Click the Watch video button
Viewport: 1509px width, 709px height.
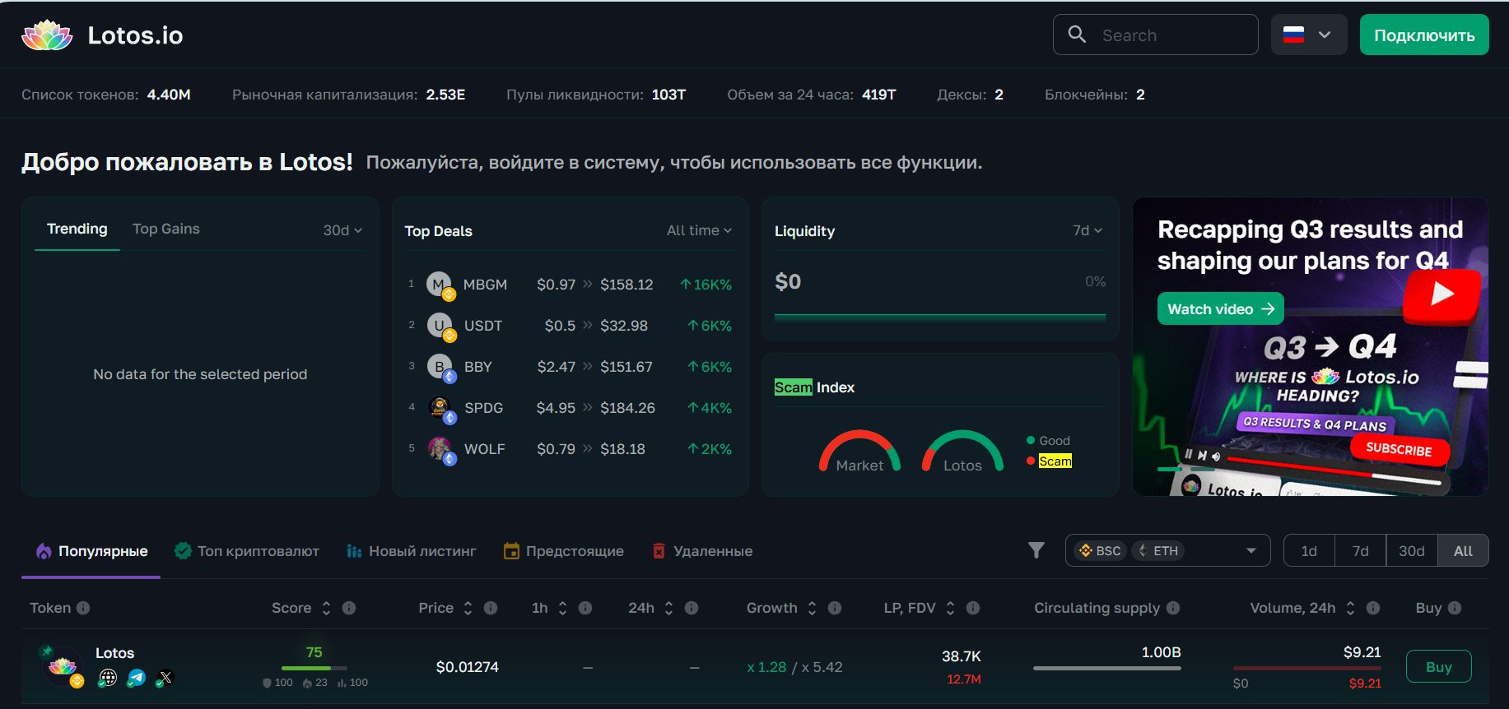coord(1221,309)
